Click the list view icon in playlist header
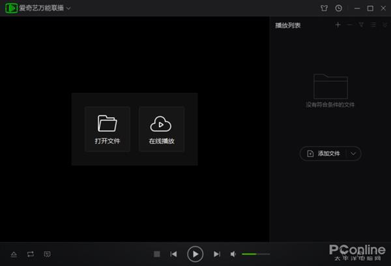Image resolution: width=391 pixels, height=266 pixels. click(373, 25)
